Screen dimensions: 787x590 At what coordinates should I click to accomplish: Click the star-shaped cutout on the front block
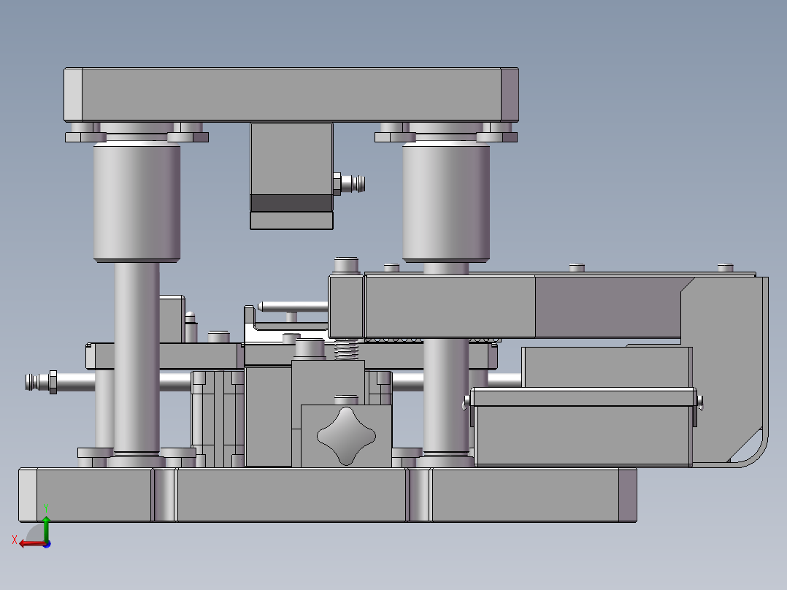(346, 436)
